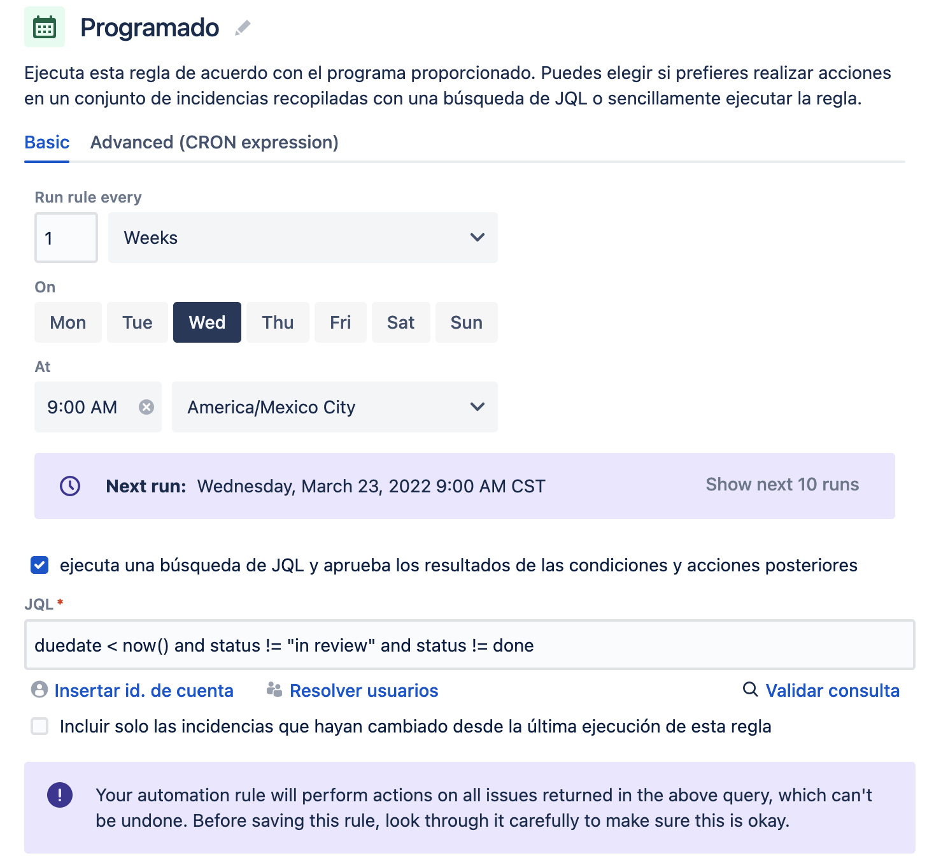Toggle Fri day button
This screenshot has height=865, width=927.
(341, 322)
